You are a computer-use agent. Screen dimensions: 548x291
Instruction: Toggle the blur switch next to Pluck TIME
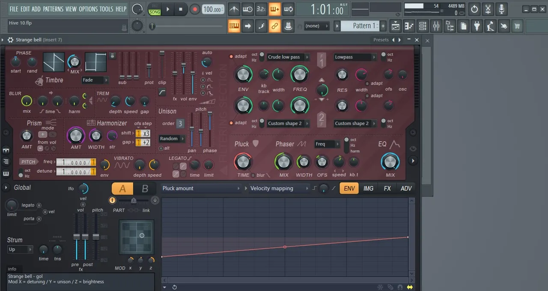[x=253, y=175]
